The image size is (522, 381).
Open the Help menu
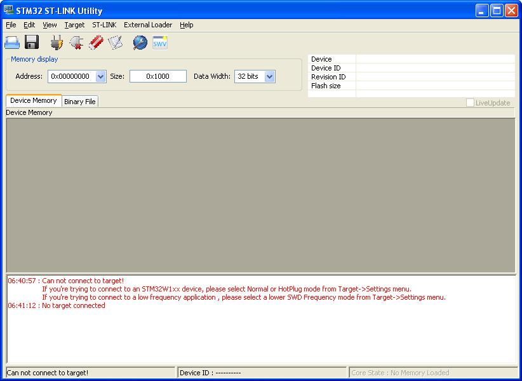point(187,25)
